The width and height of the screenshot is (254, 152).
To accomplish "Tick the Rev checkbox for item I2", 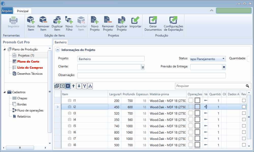I will 244,107.
